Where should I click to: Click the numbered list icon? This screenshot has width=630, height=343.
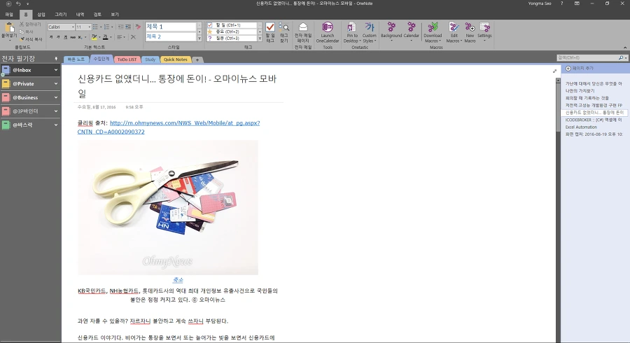pos(107,27)
